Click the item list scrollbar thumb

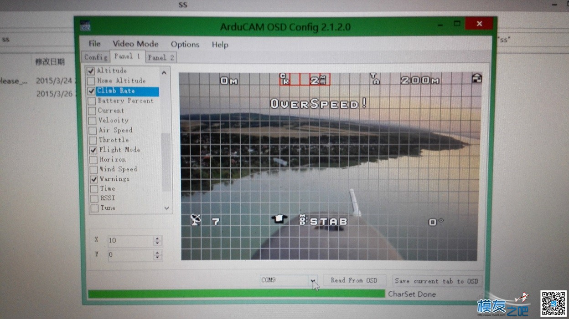[166, 162]
